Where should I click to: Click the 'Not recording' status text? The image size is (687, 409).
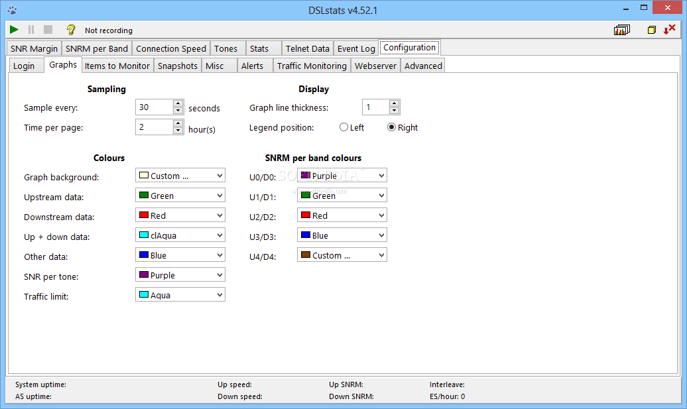109,30
